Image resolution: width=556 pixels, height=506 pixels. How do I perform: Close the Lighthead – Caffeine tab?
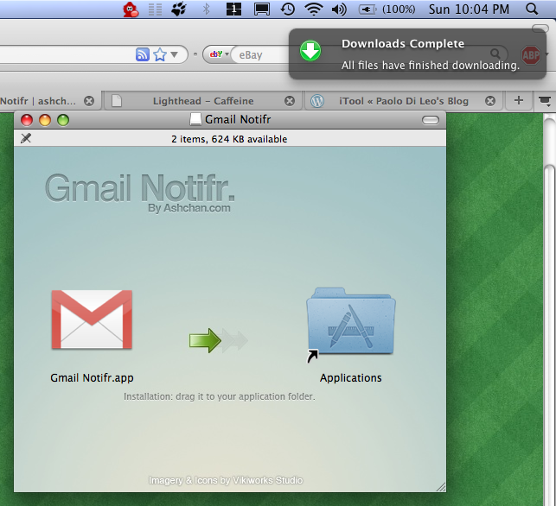click(x=290, y=101)
